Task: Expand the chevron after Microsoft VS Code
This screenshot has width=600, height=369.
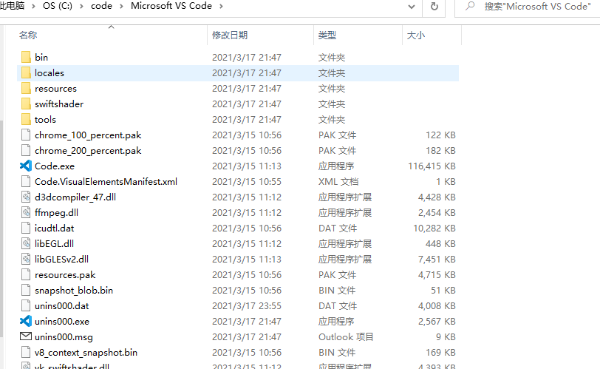Action: pos(221,6)
